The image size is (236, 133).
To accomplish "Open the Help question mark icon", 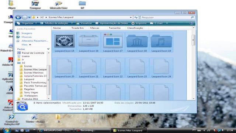I will pos(191,23).
